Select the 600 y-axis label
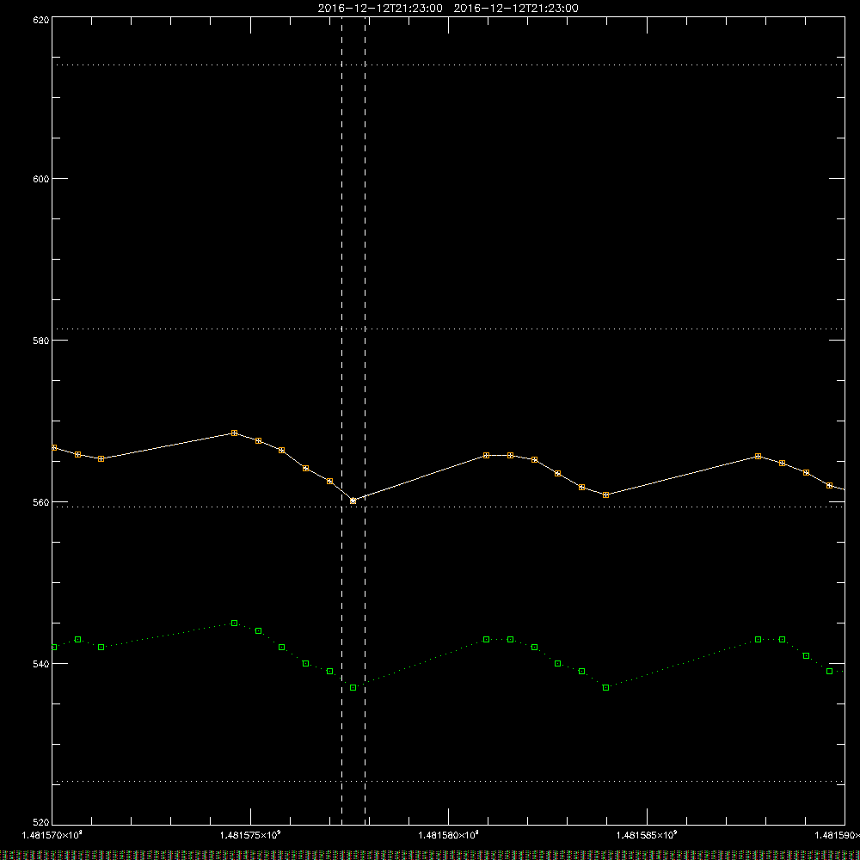 coord(41,178)
